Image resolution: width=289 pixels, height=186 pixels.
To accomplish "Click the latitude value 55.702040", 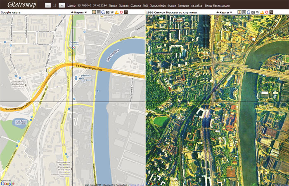I will coord(84,5).
